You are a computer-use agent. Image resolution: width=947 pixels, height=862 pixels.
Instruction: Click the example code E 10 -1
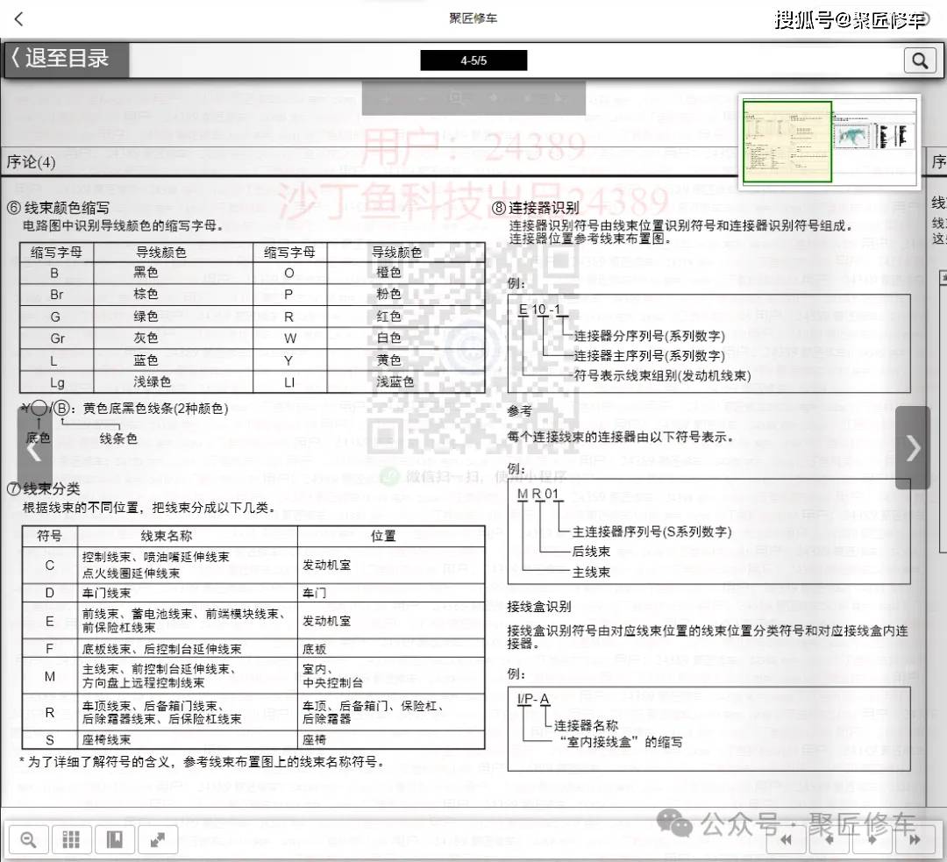[x=539, y=310]
